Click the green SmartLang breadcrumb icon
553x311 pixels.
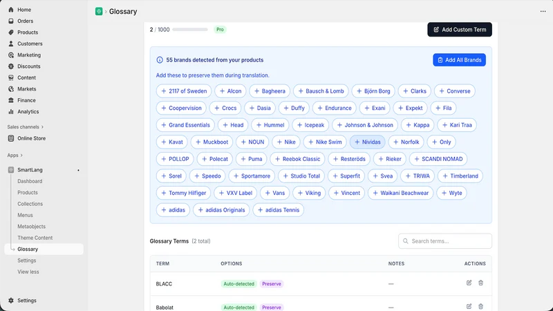(99, 11)
